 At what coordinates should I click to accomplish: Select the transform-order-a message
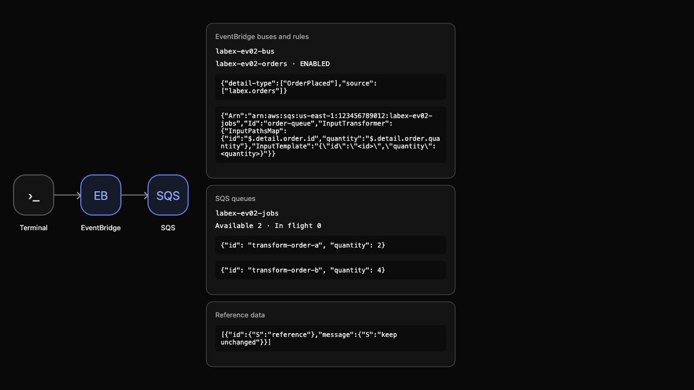(331, 245)
